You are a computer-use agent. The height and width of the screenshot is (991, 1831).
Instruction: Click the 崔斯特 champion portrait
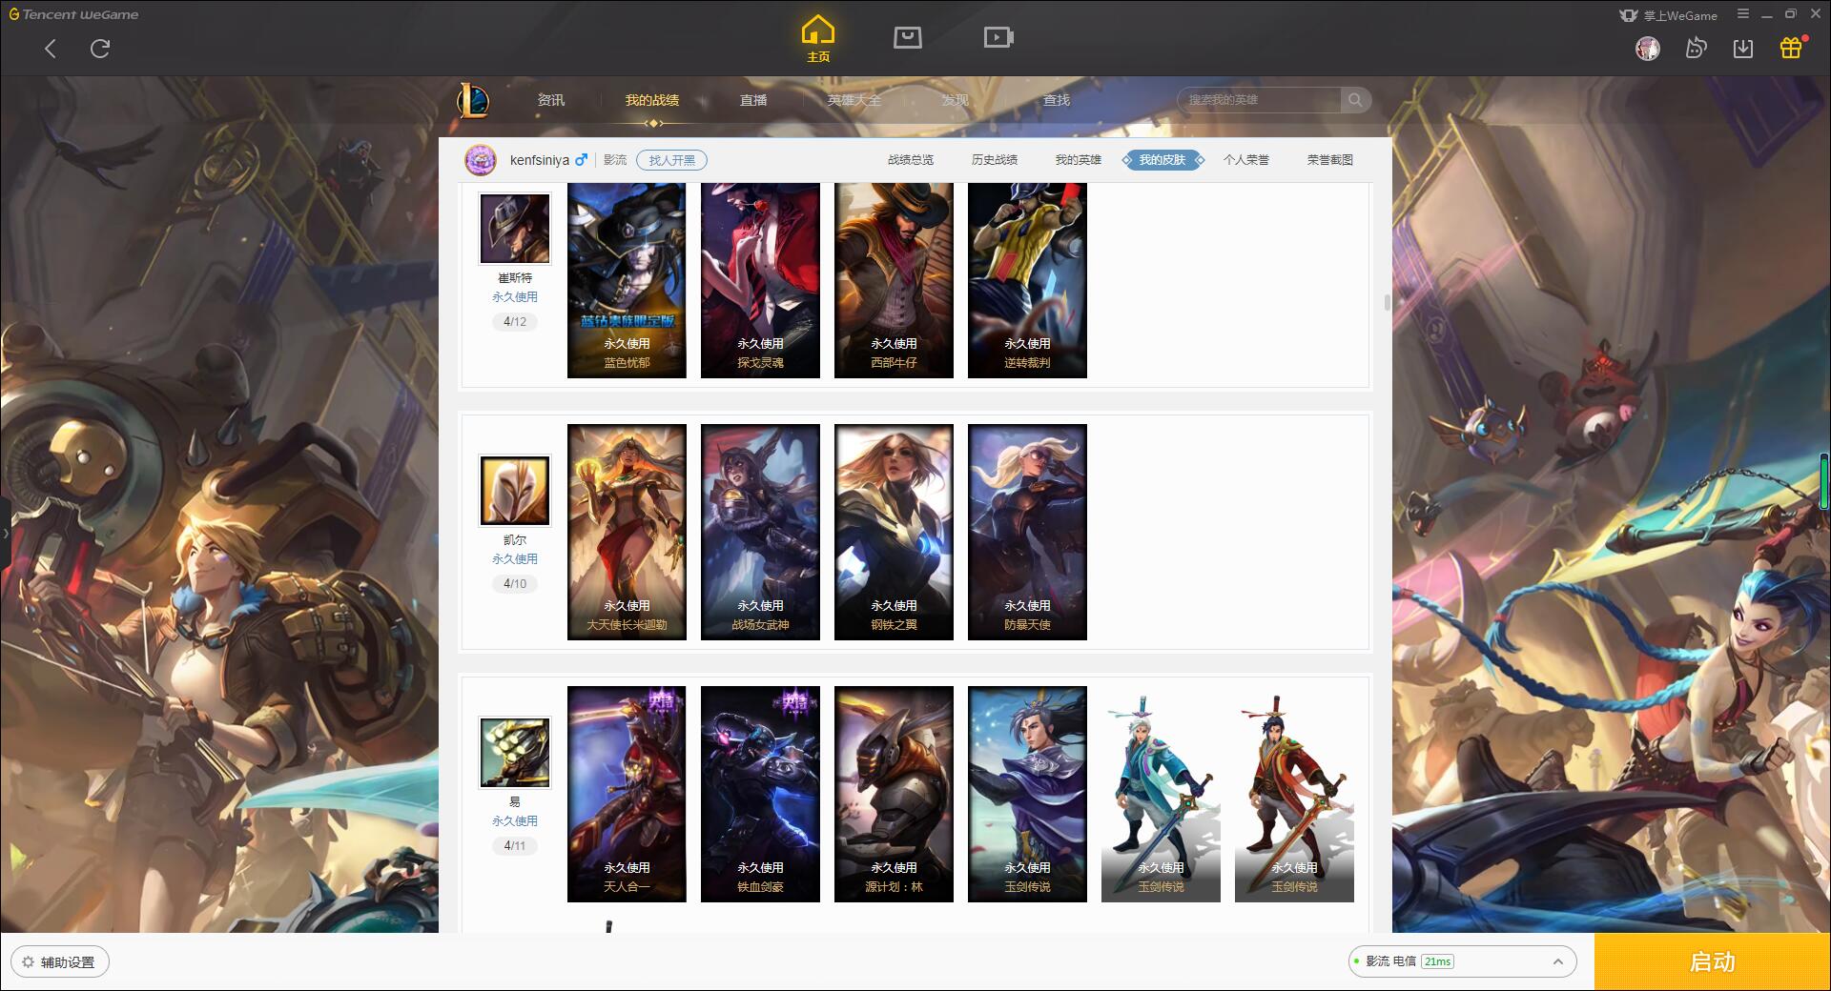tap(515, 229)
